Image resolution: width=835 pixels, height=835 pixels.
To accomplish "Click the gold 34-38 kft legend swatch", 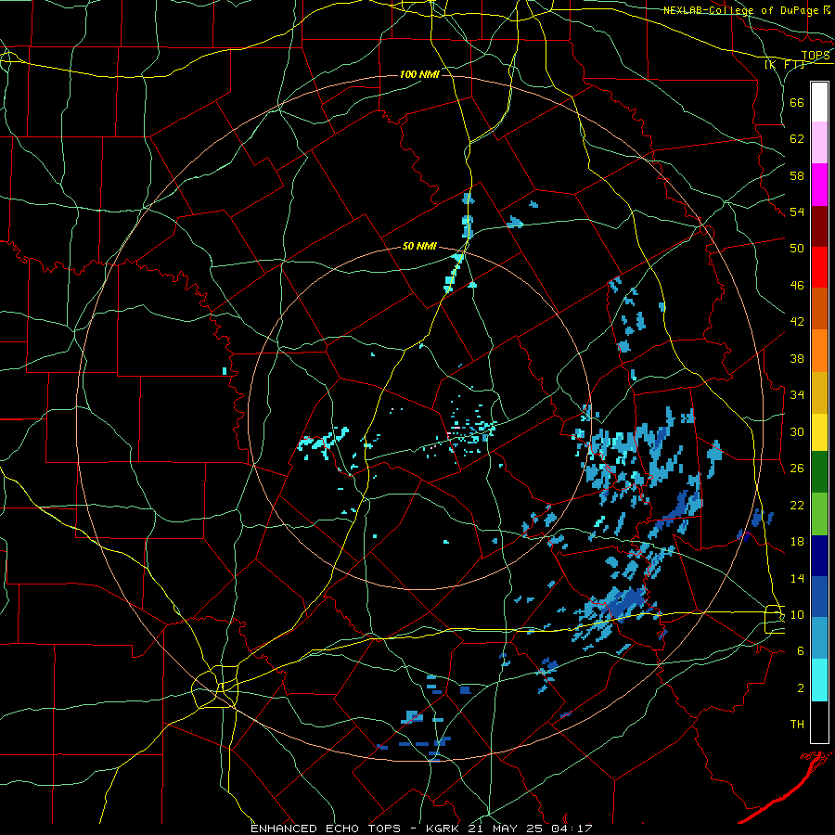I will pyautogui.click(x=819, y=392).
